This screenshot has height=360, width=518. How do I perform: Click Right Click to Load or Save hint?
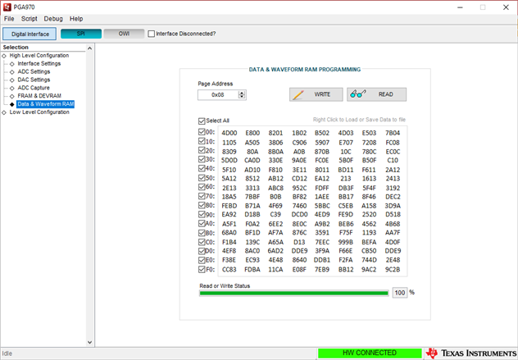(359, 120)
